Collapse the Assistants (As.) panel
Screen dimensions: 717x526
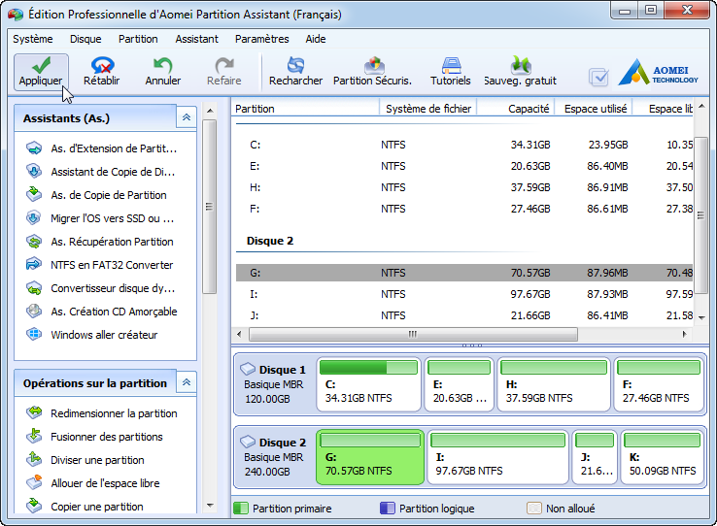click(186, 117)
